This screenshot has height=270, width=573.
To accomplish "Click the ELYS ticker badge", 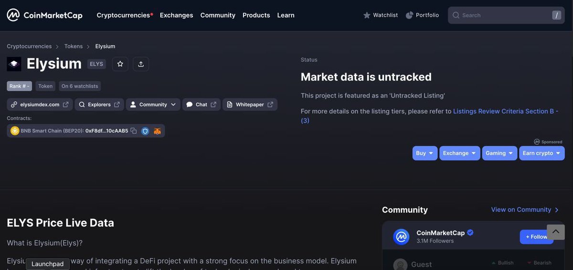I will point(96,64).
